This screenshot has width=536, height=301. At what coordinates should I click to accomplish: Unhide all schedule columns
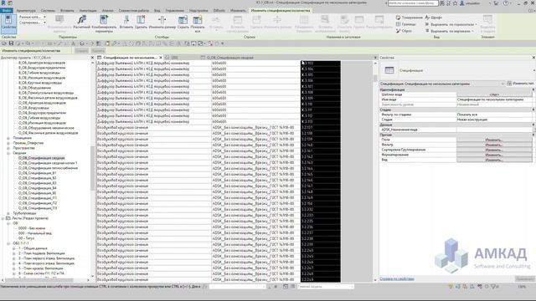click(x=198, y=23)
